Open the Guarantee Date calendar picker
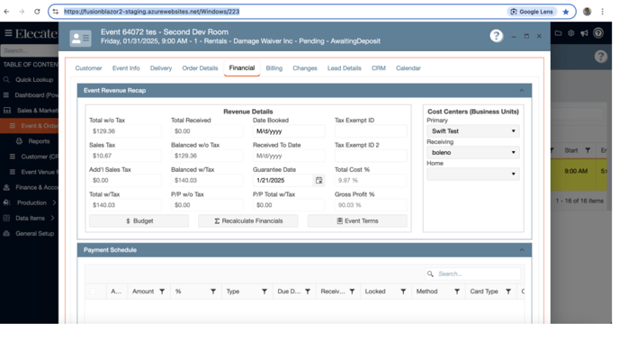Viewport: 619px width, 341px height. click(319, 180)
